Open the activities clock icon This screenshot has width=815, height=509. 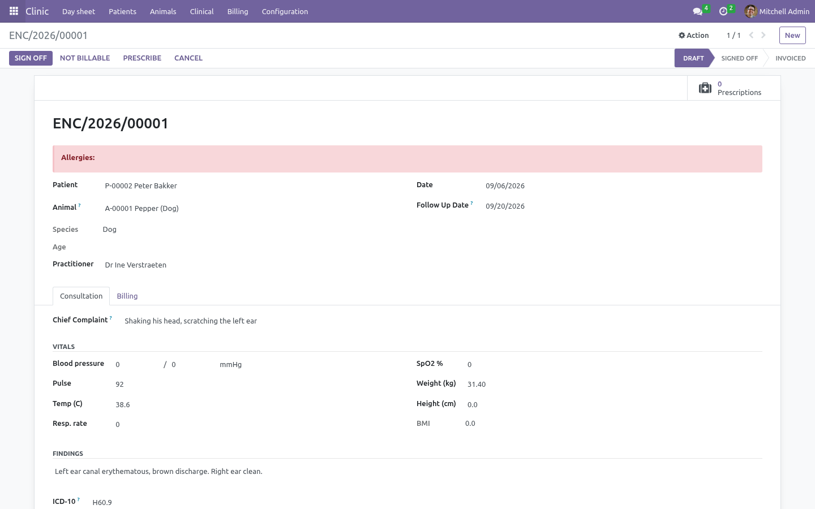click(x=723, y=11)
